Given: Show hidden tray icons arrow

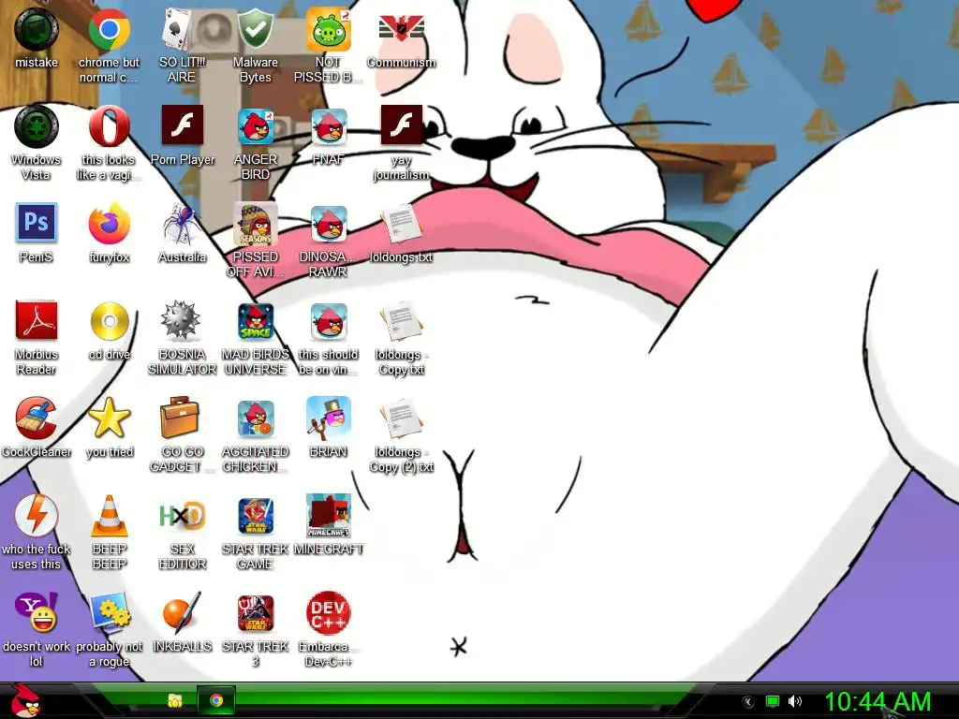Looking at the screenshot, I should coord(748,702).
